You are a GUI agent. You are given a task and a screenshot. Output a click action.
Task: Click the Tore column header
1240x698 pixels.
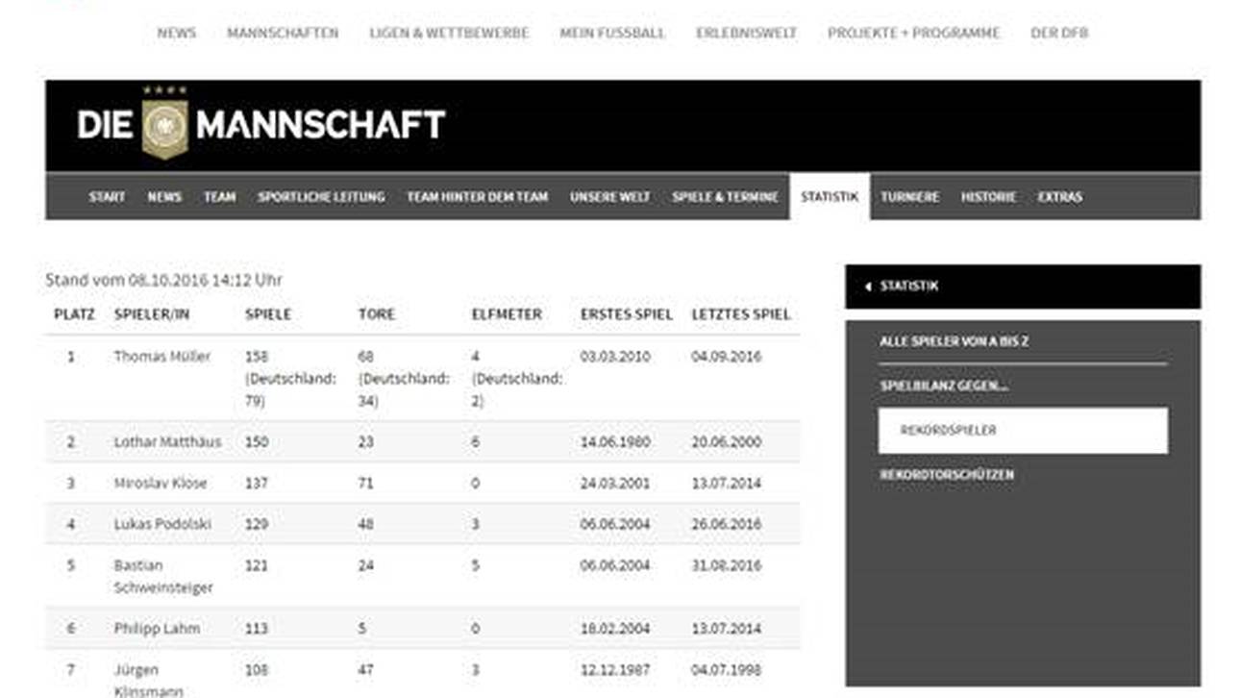(376, 314)
